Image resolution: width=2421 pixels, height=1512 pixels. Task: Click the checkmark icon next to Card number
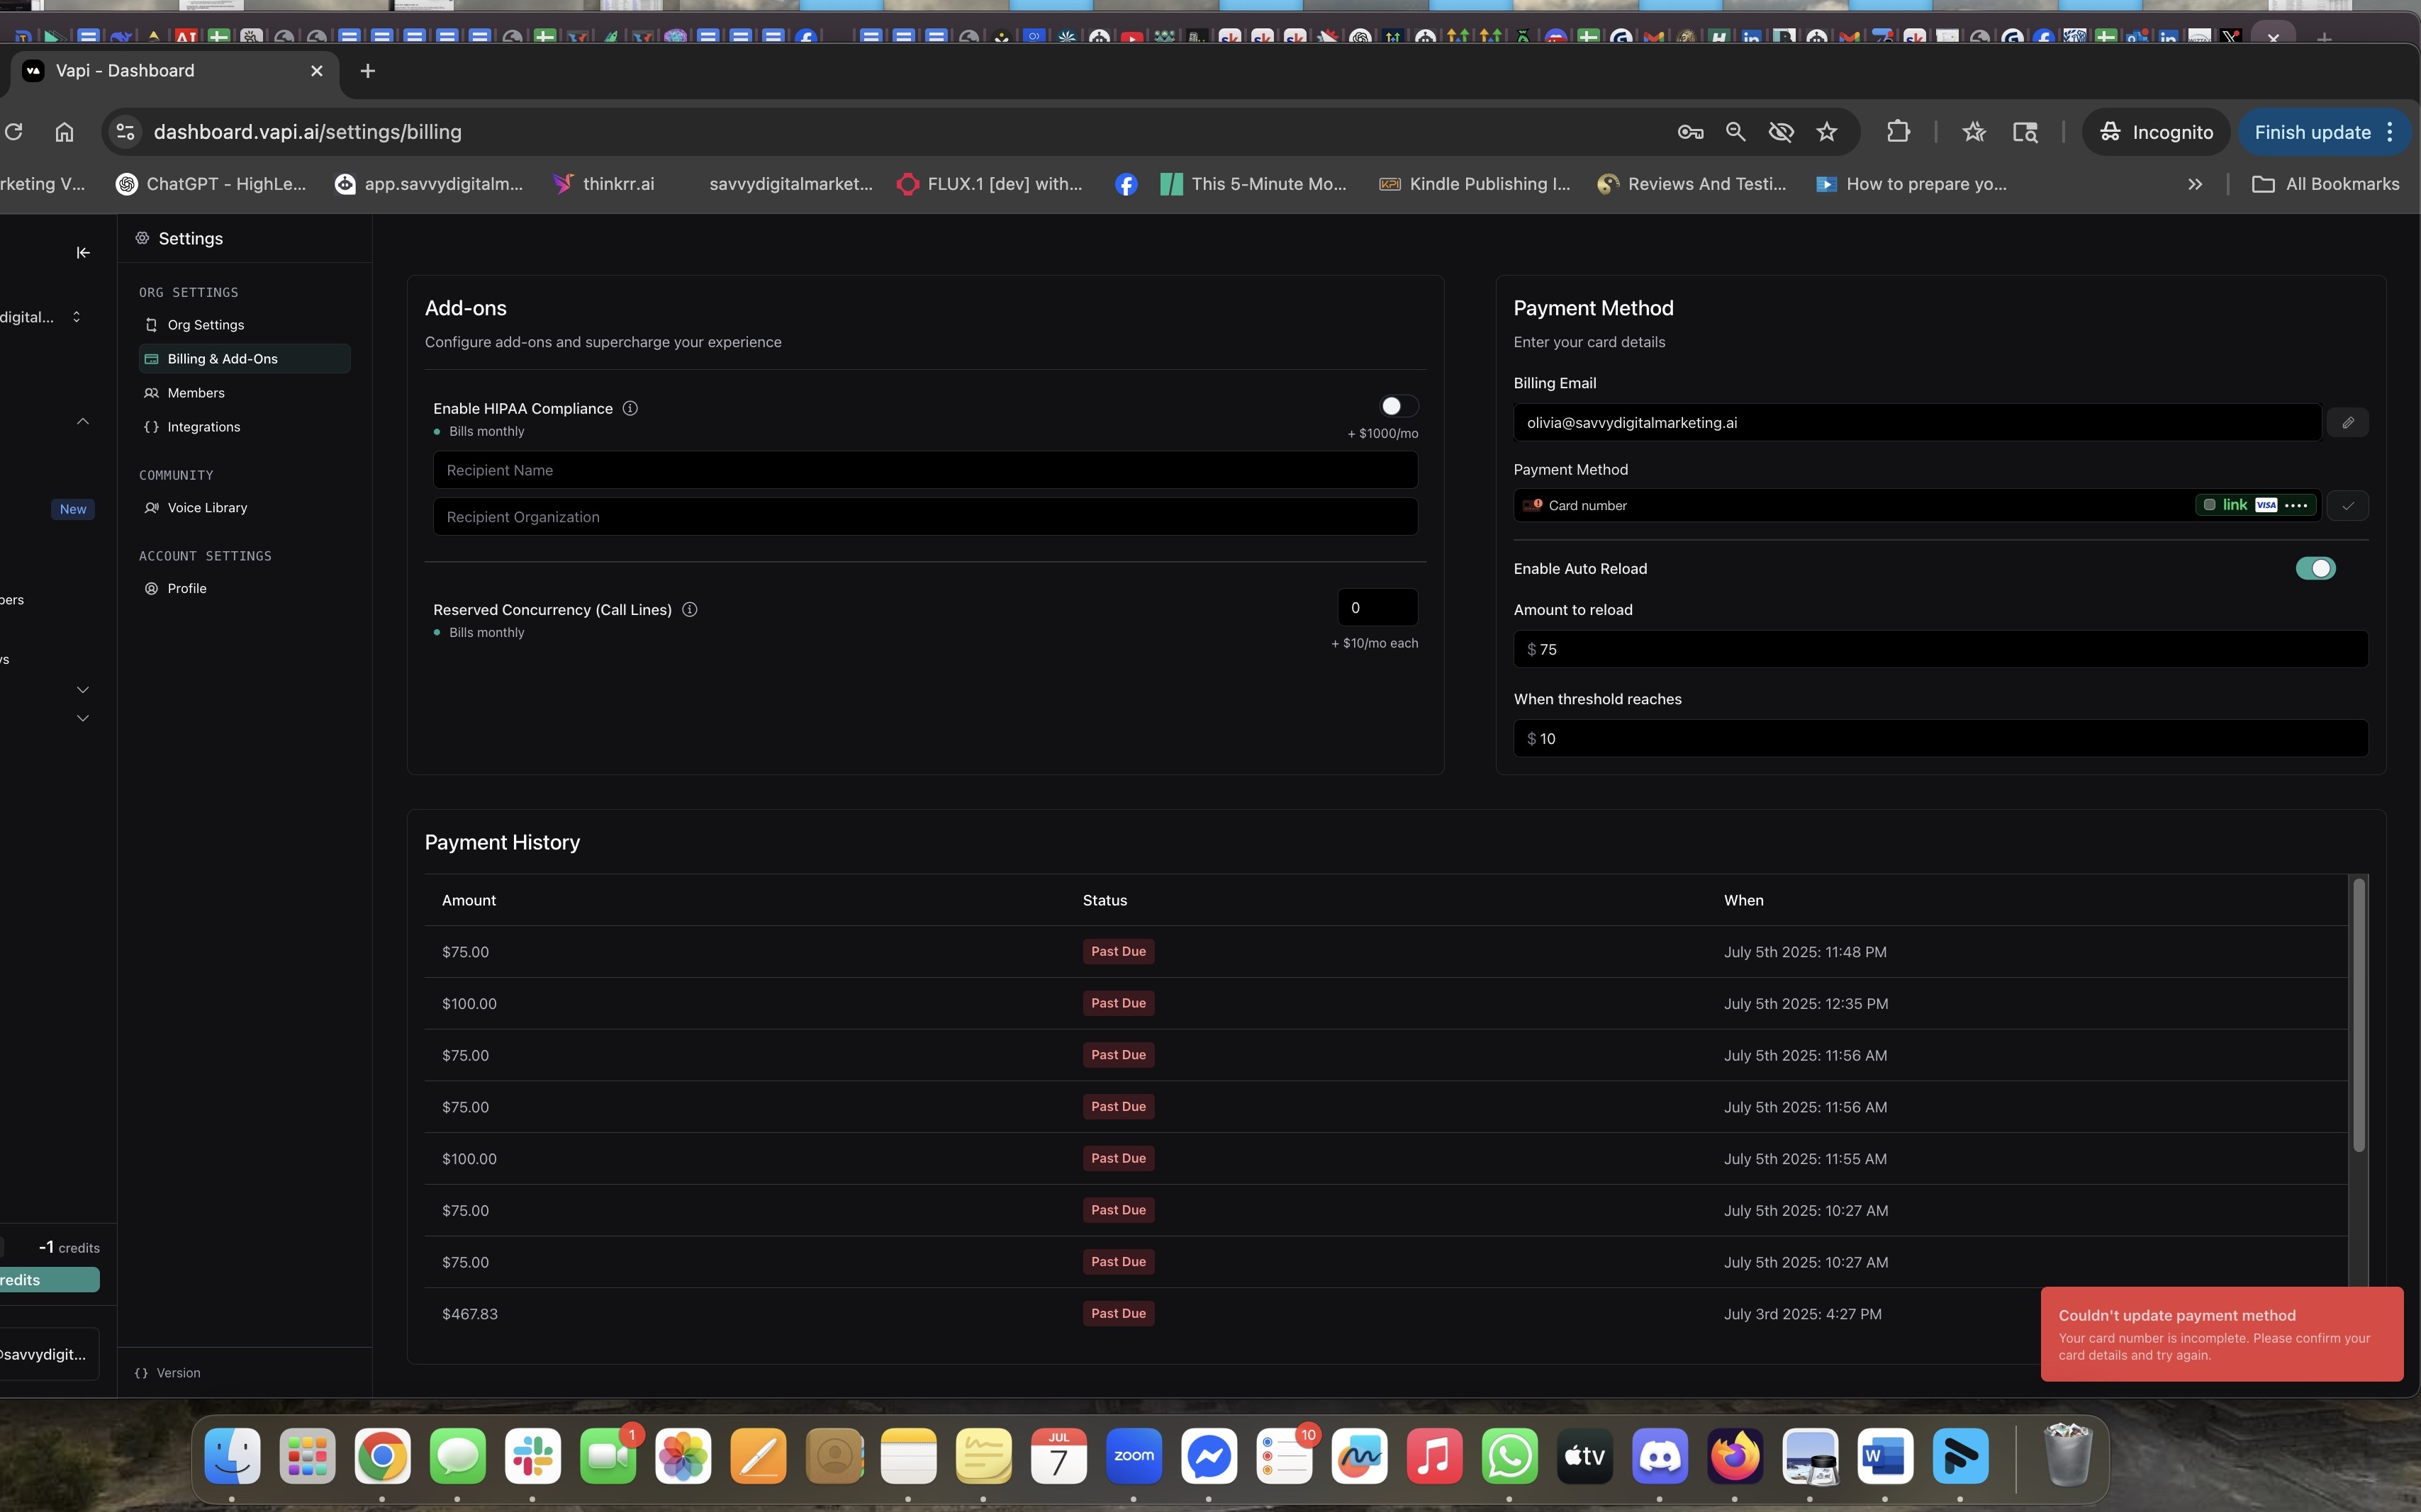[2347, 506]
